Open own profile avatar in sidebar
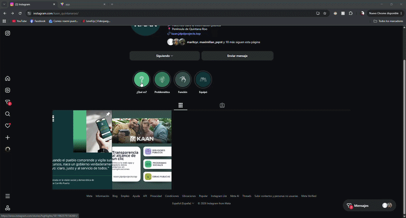The image size is (406, 218). point(8,149)
